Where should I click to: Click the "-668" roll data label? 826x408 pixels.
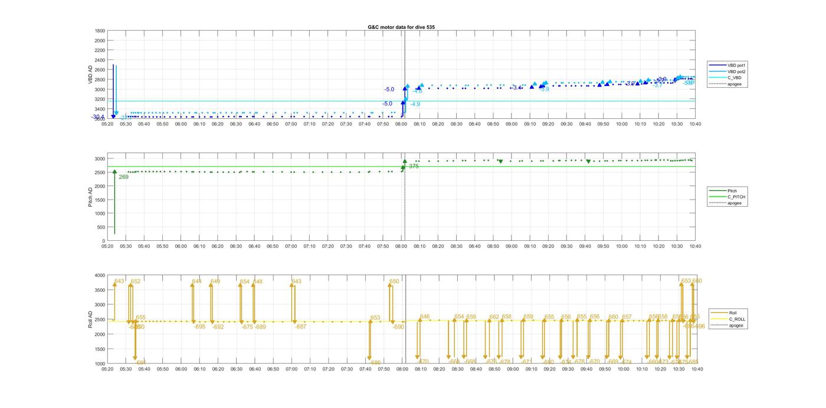point(470,362)
